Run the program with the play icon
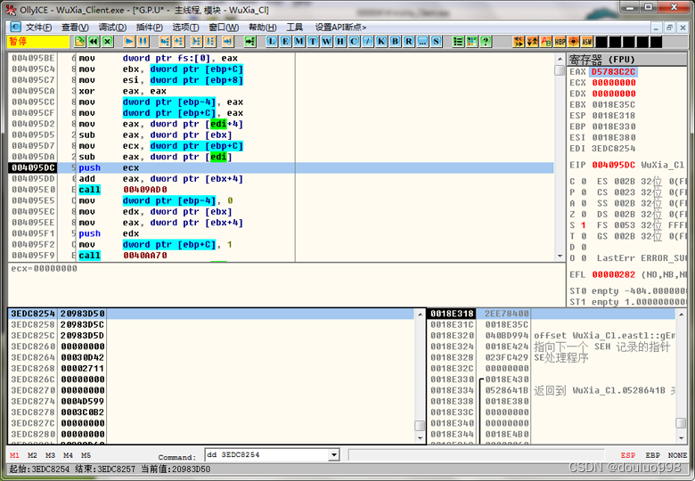Screen dimensions: 695x481 [129, 42]
